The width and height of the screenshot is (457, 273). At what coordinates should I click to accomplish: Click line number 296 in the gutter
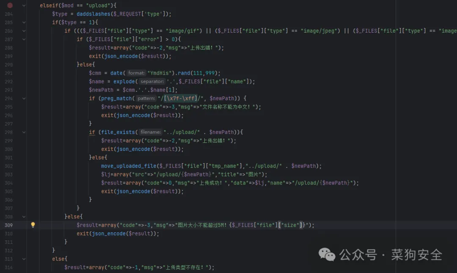click(x=9, y=115)
